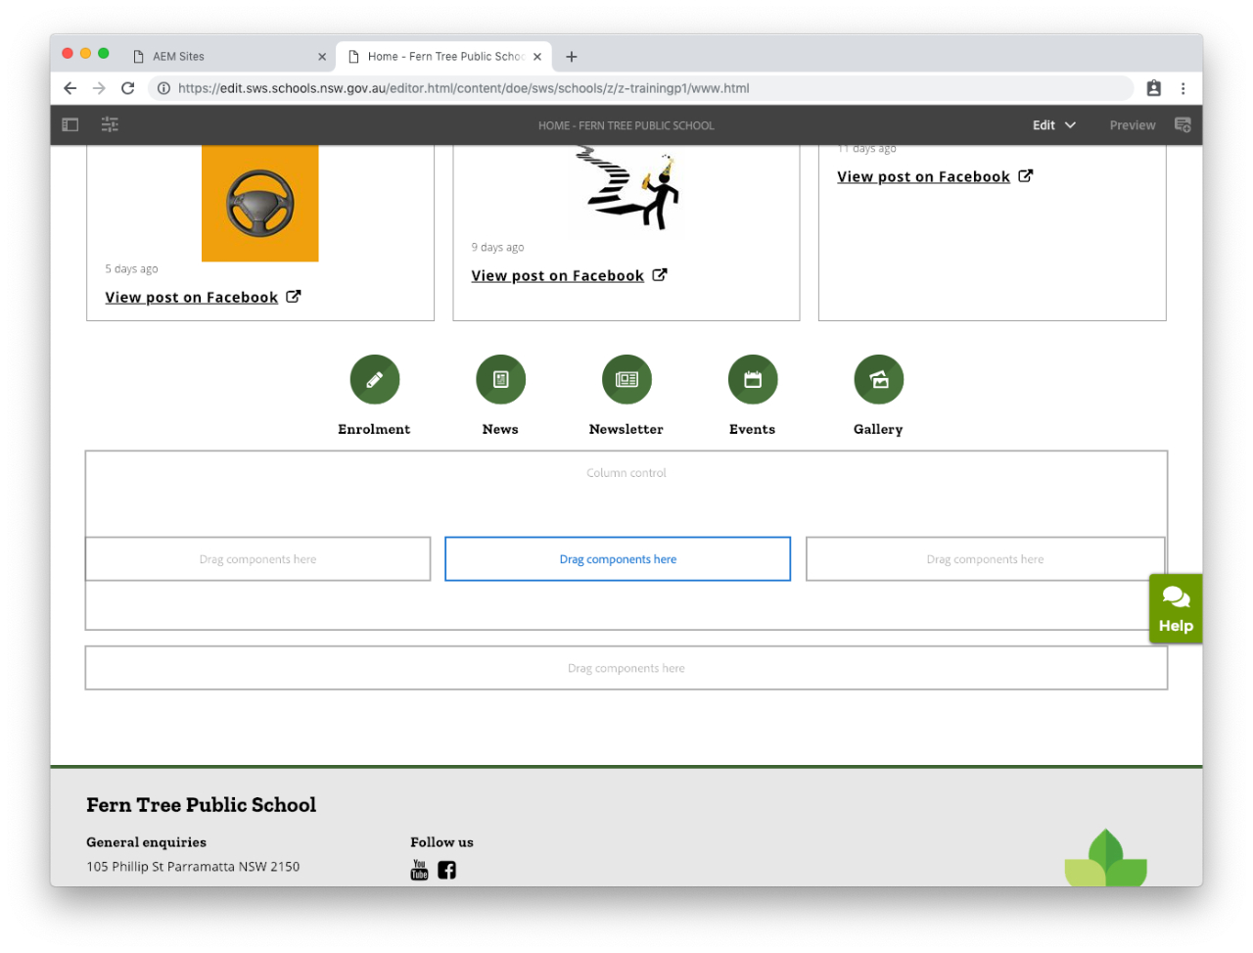Toggle the AEM side panel icon

pos(70,124)
